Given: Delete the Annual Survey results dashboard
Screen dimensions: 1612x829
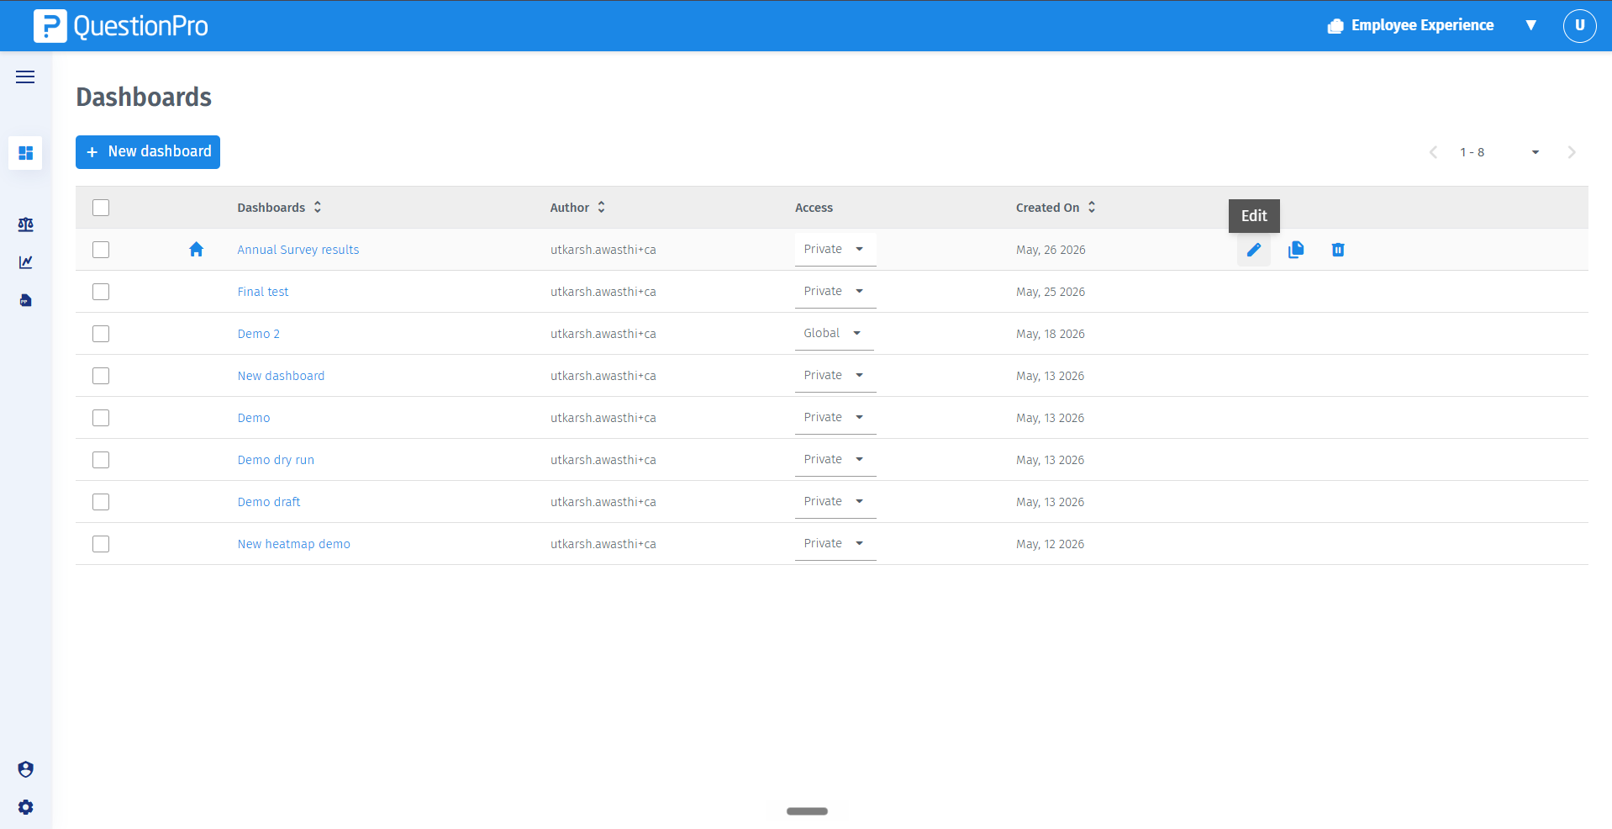Looking at the screenshot, I should pyautogui.click(x=1338, y=250).
